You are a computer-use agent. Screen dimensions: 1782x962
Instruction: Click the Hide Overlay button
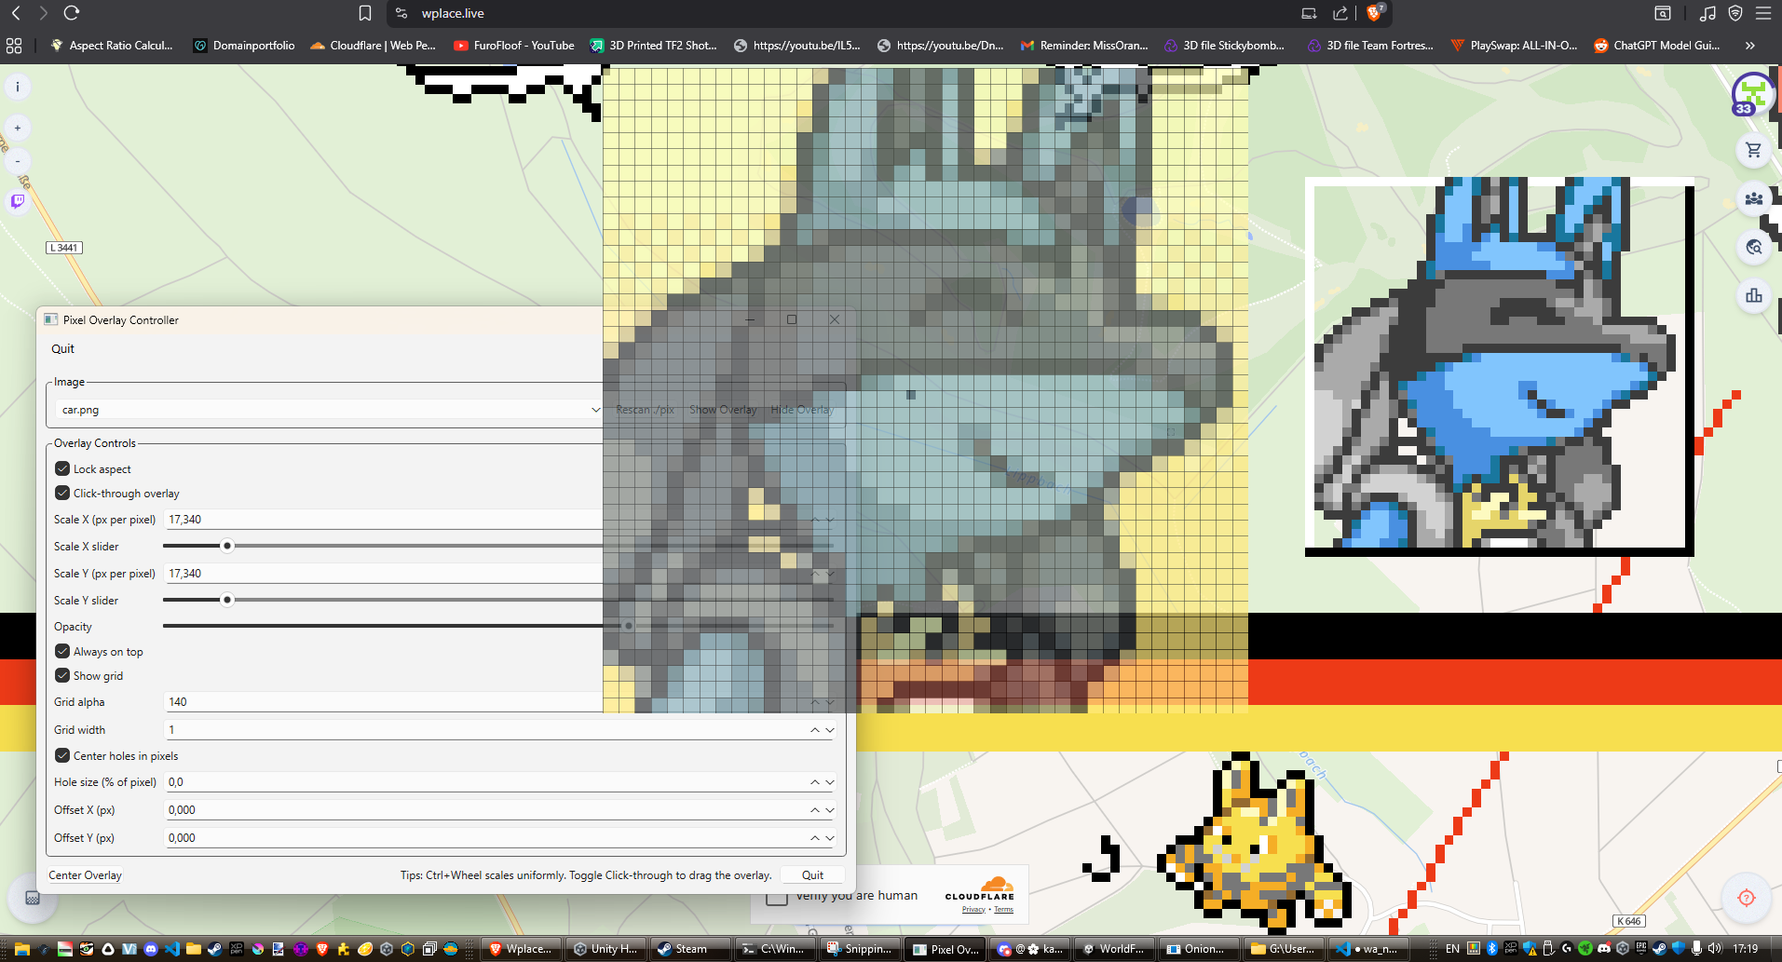point(802,410)
